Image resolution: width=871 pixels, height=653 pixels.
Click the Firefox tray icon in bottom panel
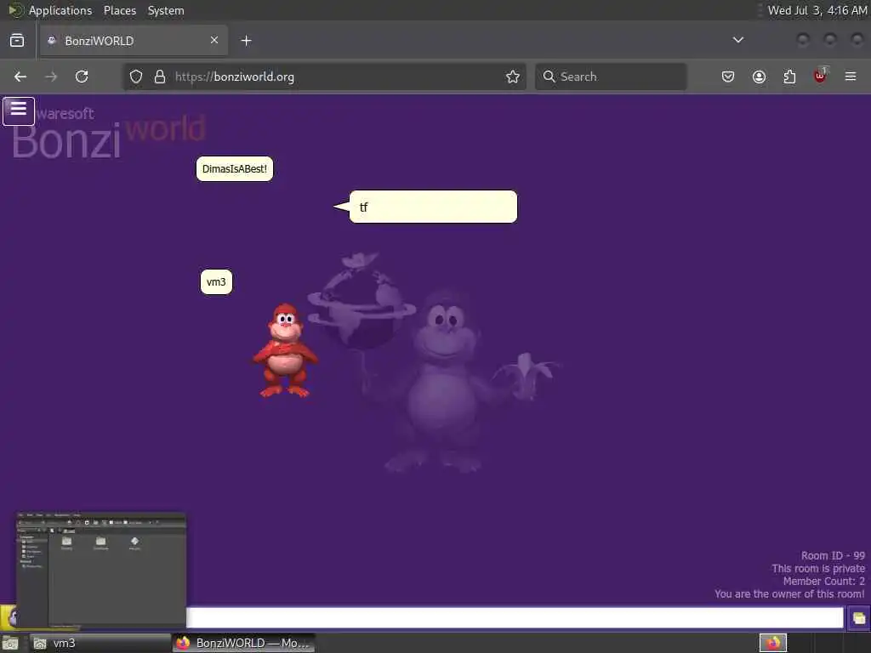point(772,643)
